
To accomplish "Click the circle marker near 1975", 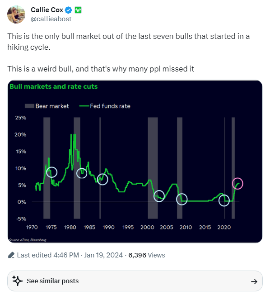I will (51, 172).
